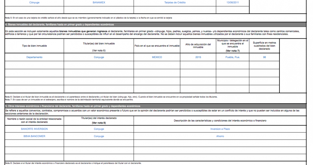Click the MEXICO country field

click(x=157, y=57)
